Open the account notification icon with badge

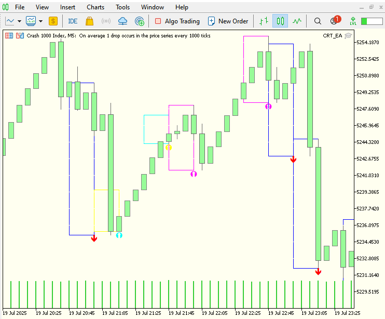pyautogui.click(x=335, y=20)
